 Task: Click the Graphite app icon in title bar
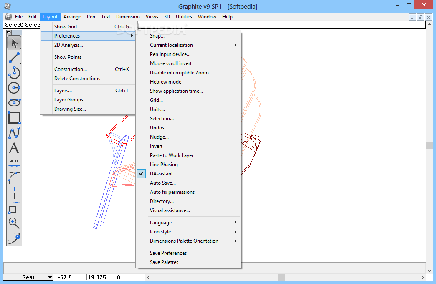click(x=7, y=6)
